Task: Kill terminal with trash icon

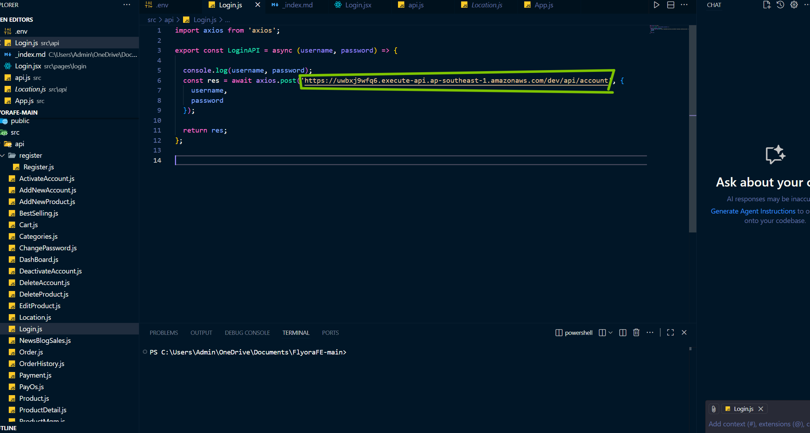Action: pyautogui.click(x=636, y=332)
